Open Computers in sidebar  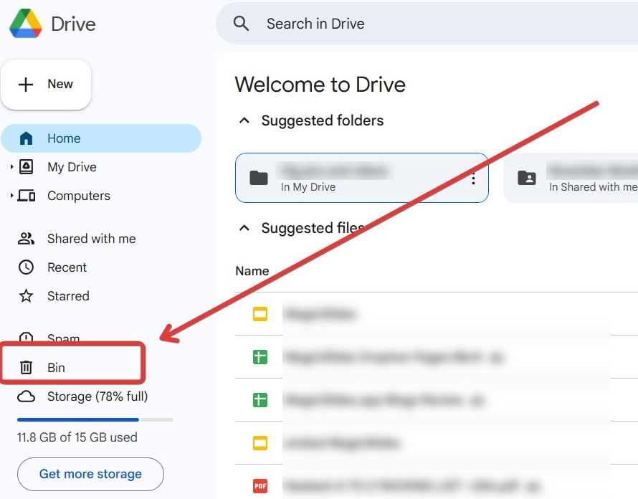point(79,196)
